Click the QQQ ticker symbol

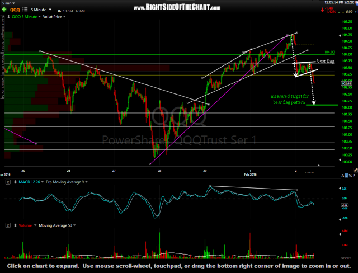click(x=15, y=10)
